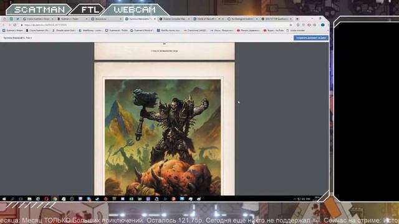Open File Explorer from the taskbar
399x224 pixels.
(29, 199)
